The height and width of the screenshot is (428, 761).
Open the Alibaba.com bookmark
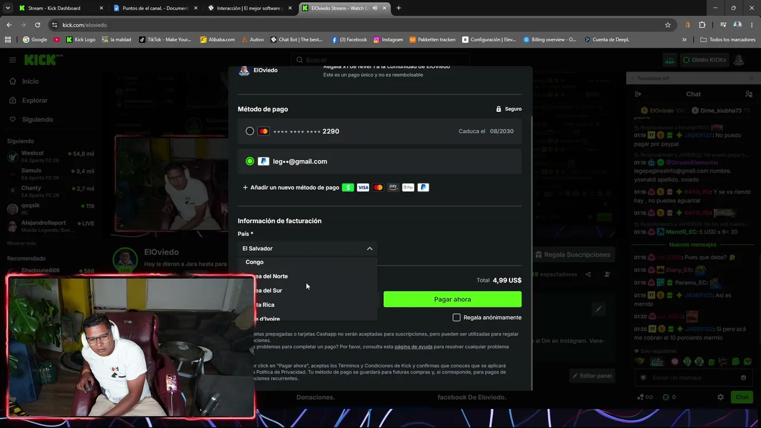pyautogui.click(x=217, y=40)
